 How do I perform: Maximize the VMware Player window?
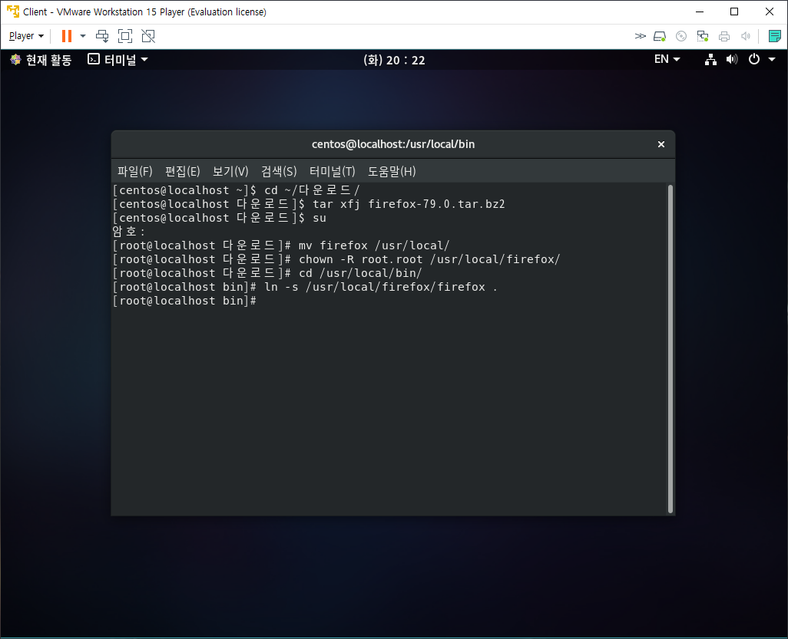734,12
